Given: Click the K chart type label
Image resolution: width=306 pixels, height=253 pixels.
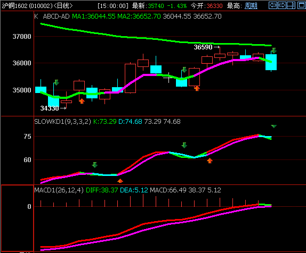Looking at the screenshot, I should coord(36,16).
